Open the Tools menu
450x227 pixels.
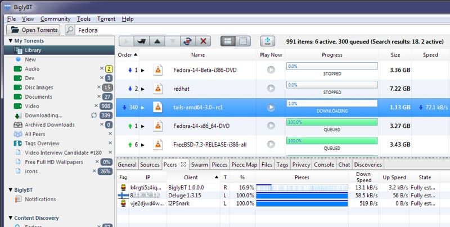84,19
